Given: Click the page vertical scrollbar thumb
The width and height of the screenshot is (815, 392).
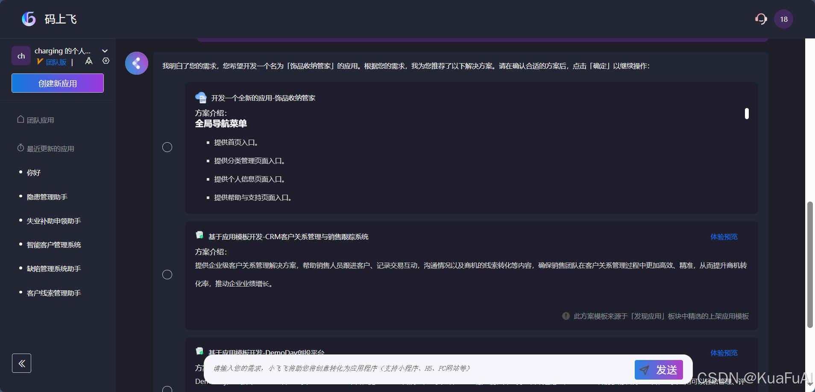Looking at the screenshot, I should click(x=809, y=265).
